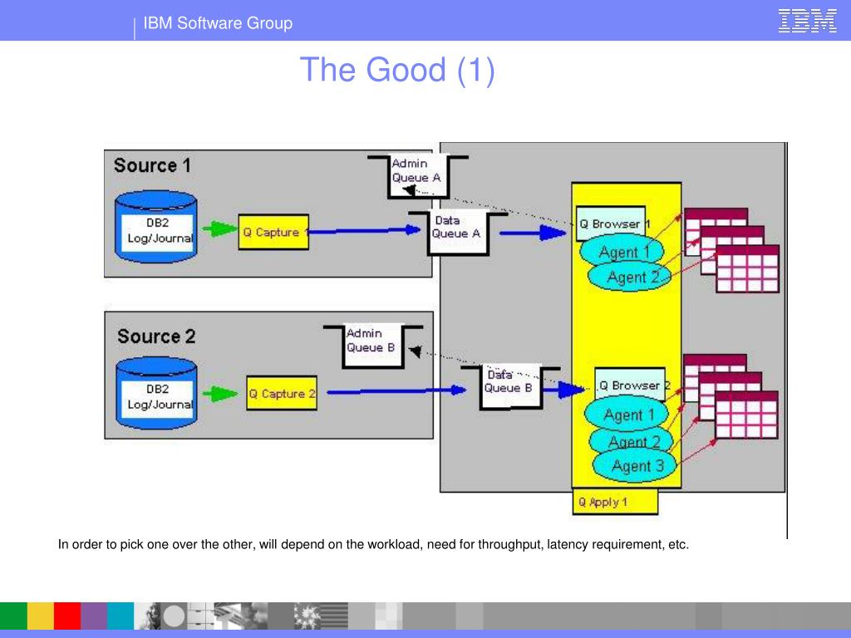Click the IBM logo in the header
Image resolution: width=851 pixels, height=638 pixels.
point(807,21)
